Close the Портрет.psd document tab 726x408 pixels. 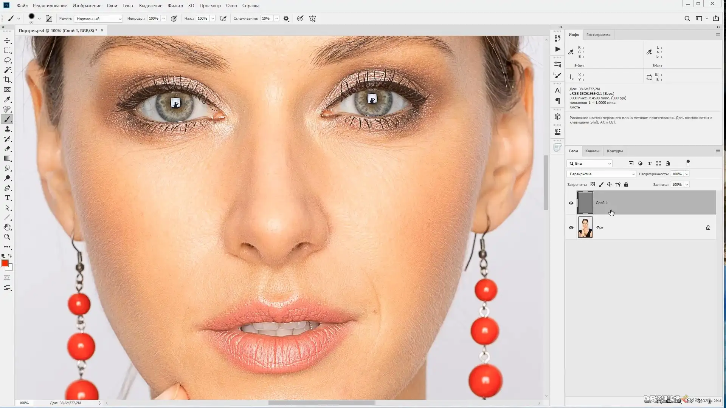(102, 31)
